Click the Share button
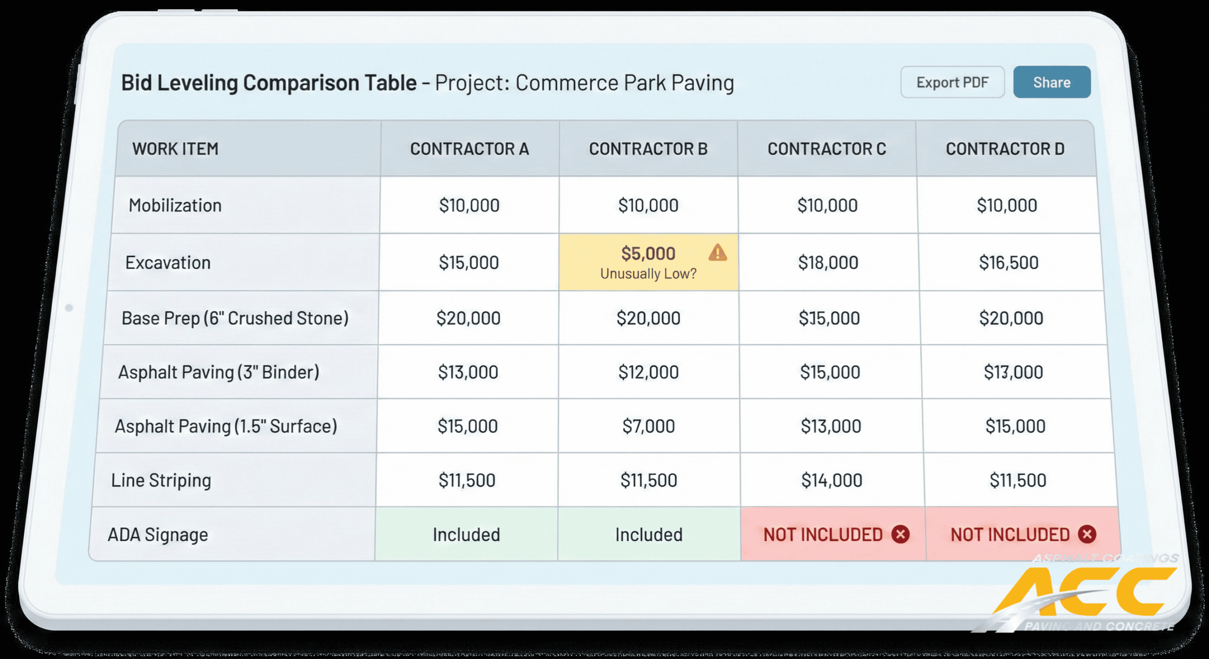1209x659 pixels. 1052,82
